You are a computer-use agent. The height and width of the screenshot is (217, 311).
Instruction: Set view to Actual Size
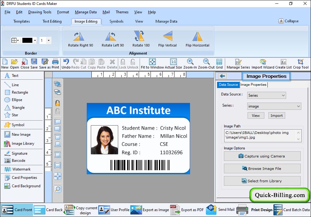click(x=173, y=64)
